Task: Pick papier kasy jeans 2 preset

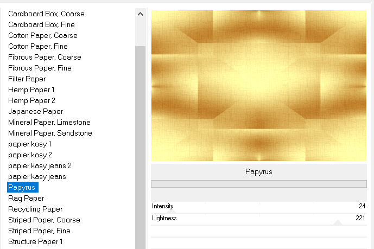Action: [40, 165]
